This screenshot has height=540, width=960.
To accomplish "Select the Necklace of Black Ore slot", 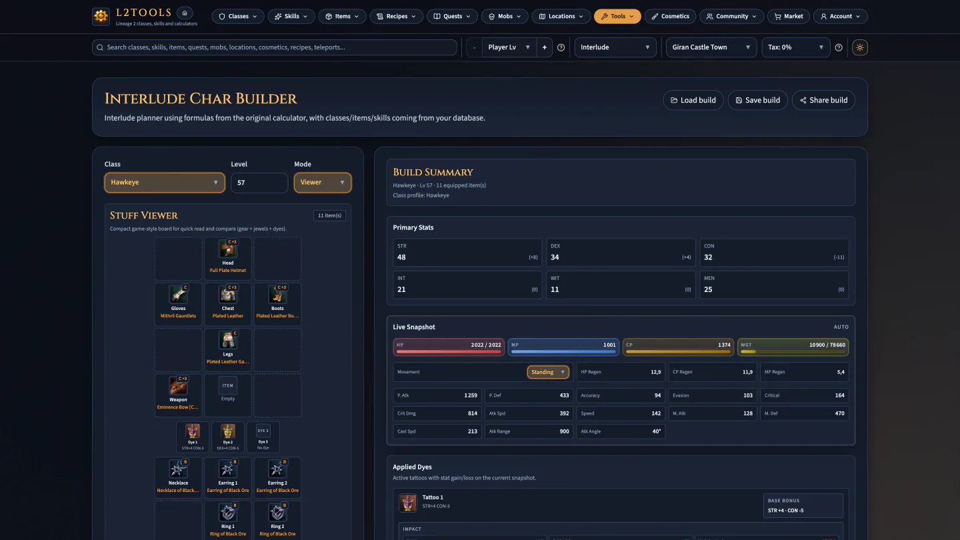I will (179, 478).
